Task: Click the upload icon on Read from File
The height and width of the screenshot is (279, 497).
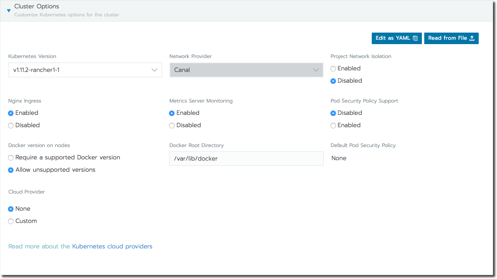Action: coord(473,38)
